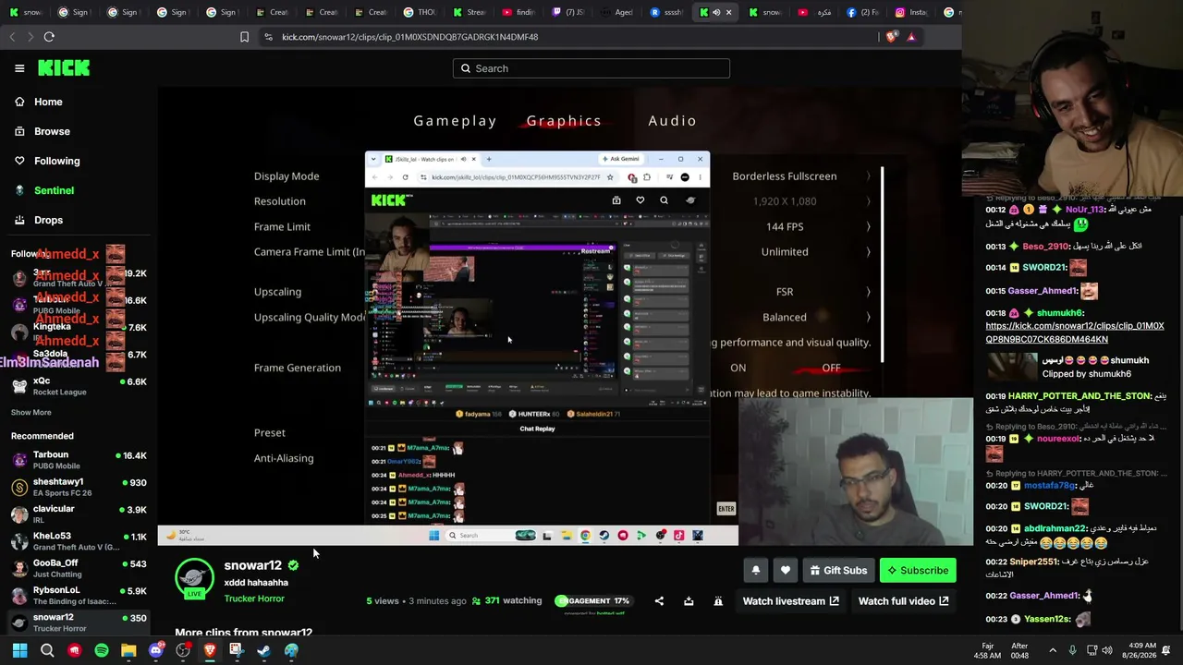Open Tarboun in the Recommended list

79,460
